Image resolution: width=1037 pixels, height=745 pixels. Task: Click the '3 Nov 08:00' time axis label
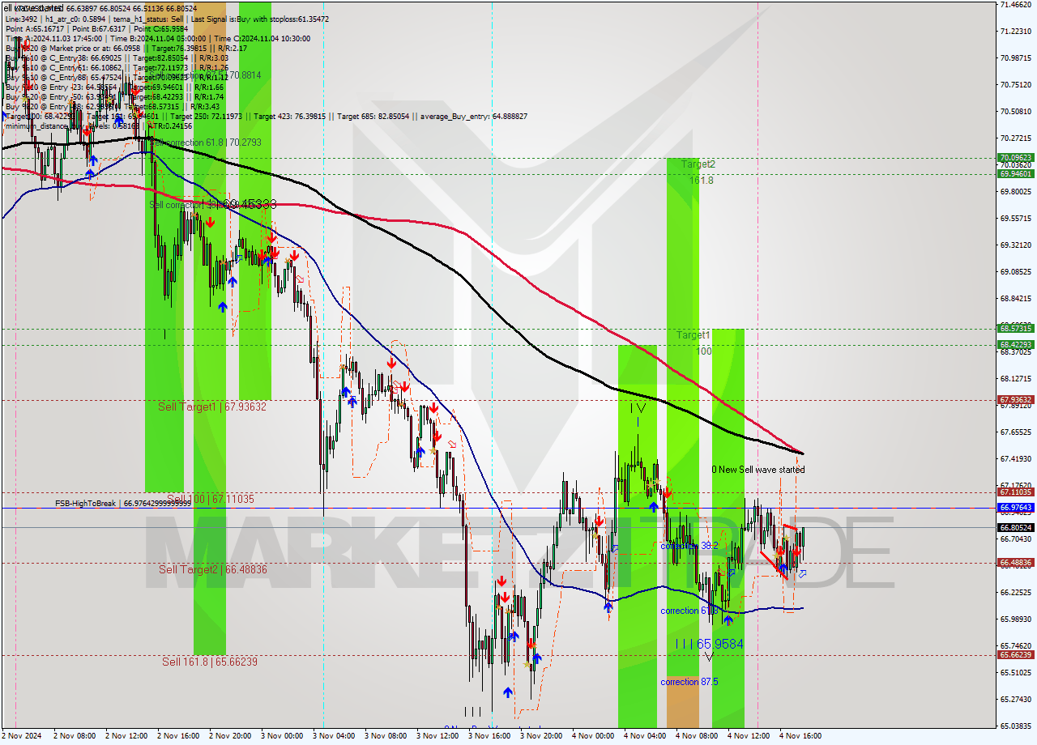[386, 736]
